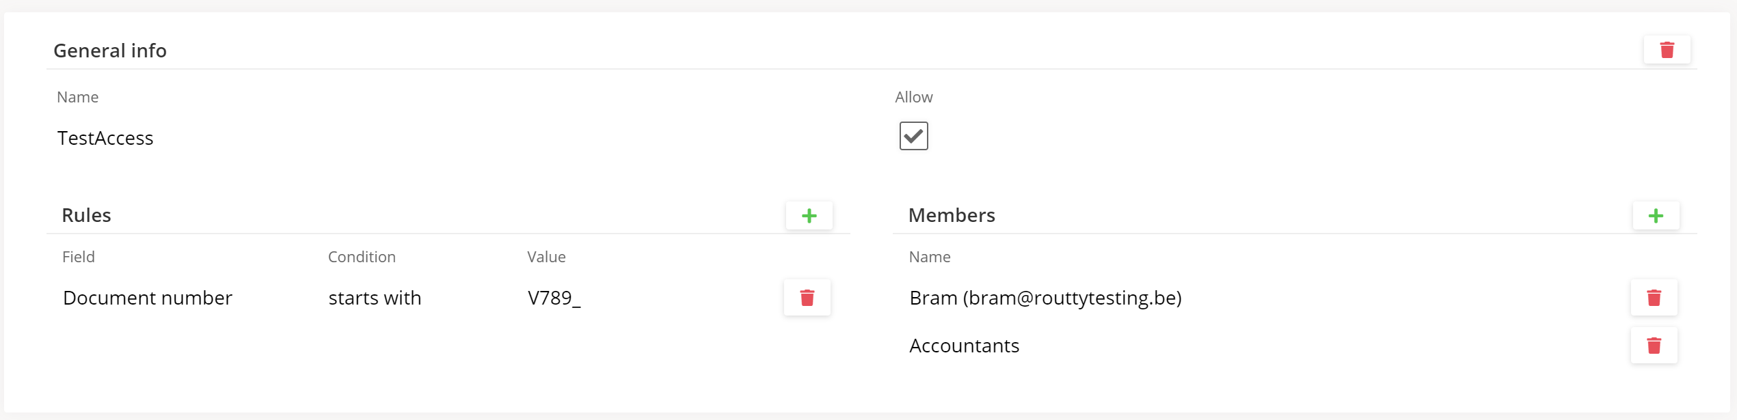Click the Allow label text
Image resolution: width=1737 pixels, height=420 pixels.
coord(913,97)
